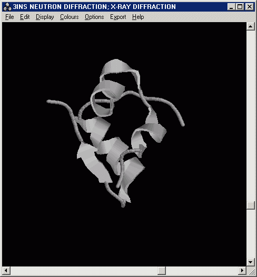Click the horizontal scrollbar left arrow
257x277 pixels.
pyautogui.click(x=6, y=271)
